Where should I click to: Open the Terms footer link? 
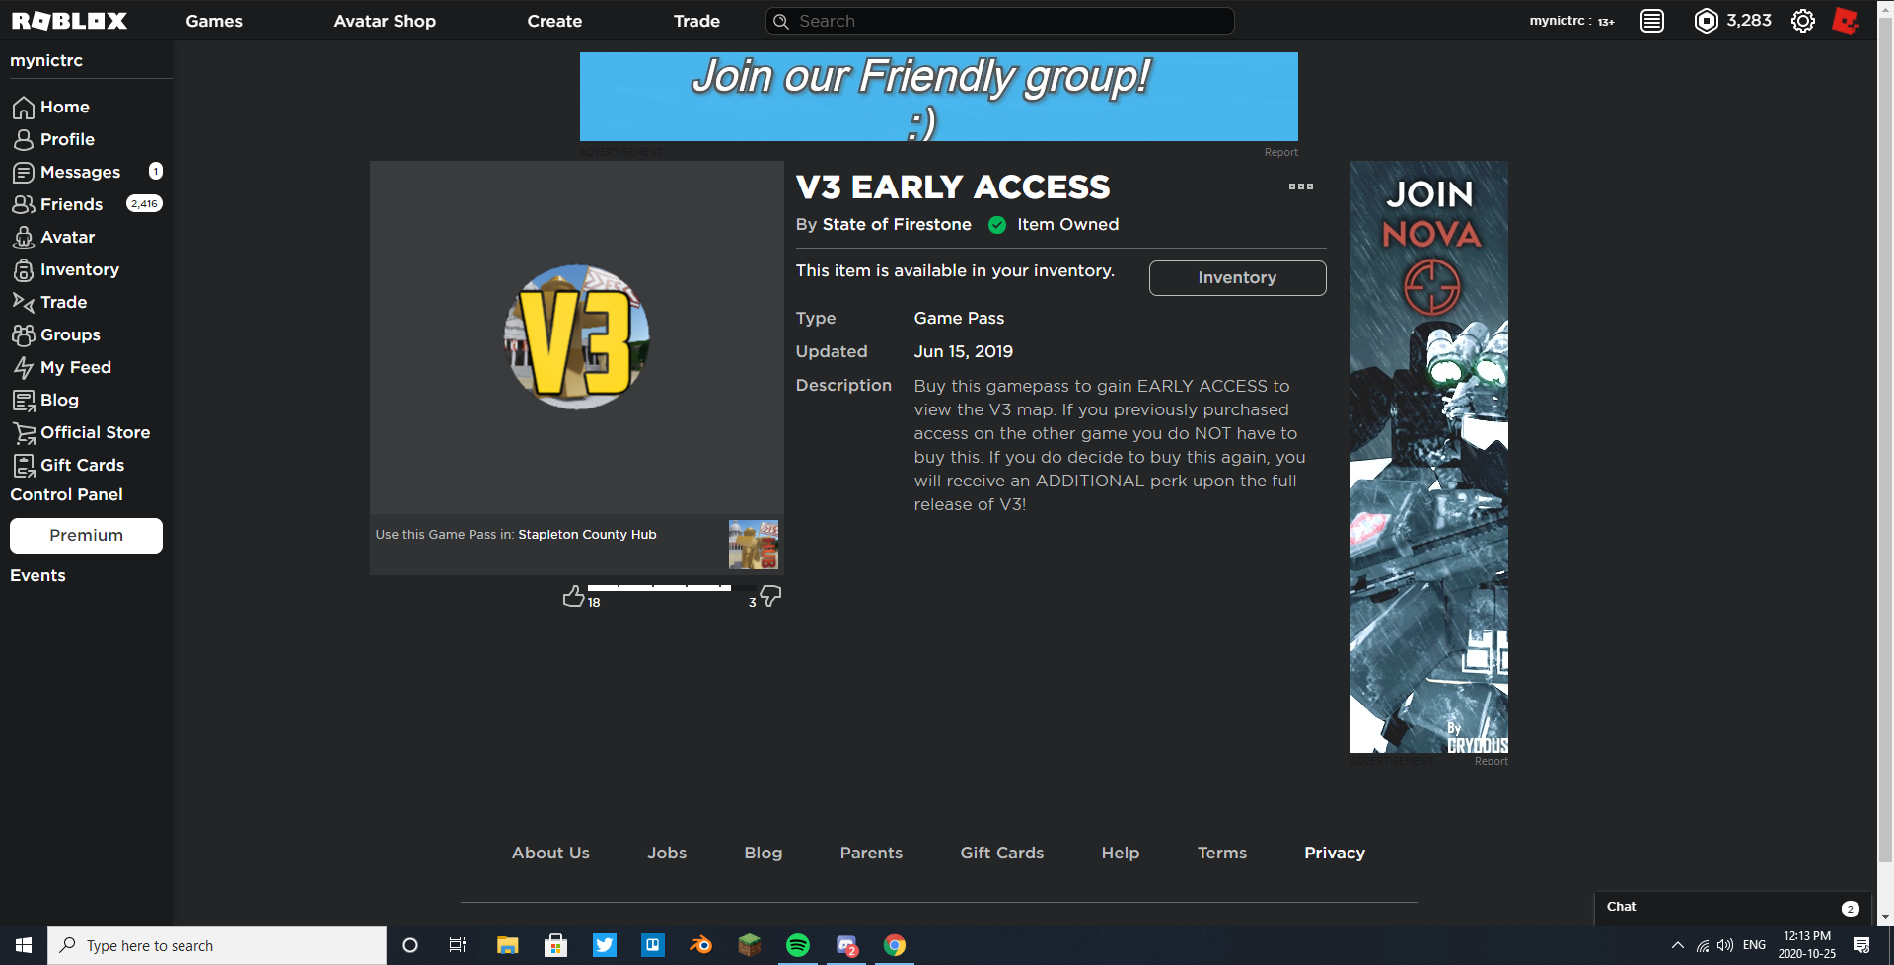click(x=1222, y=853)
